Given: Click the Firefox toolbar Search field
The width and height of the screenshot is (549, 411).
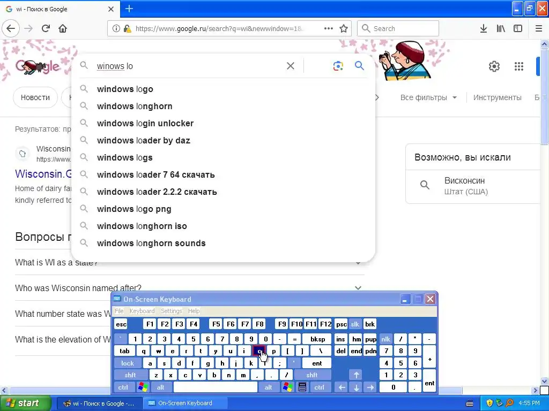Looking at the screenshot, I should click(398, 28).
